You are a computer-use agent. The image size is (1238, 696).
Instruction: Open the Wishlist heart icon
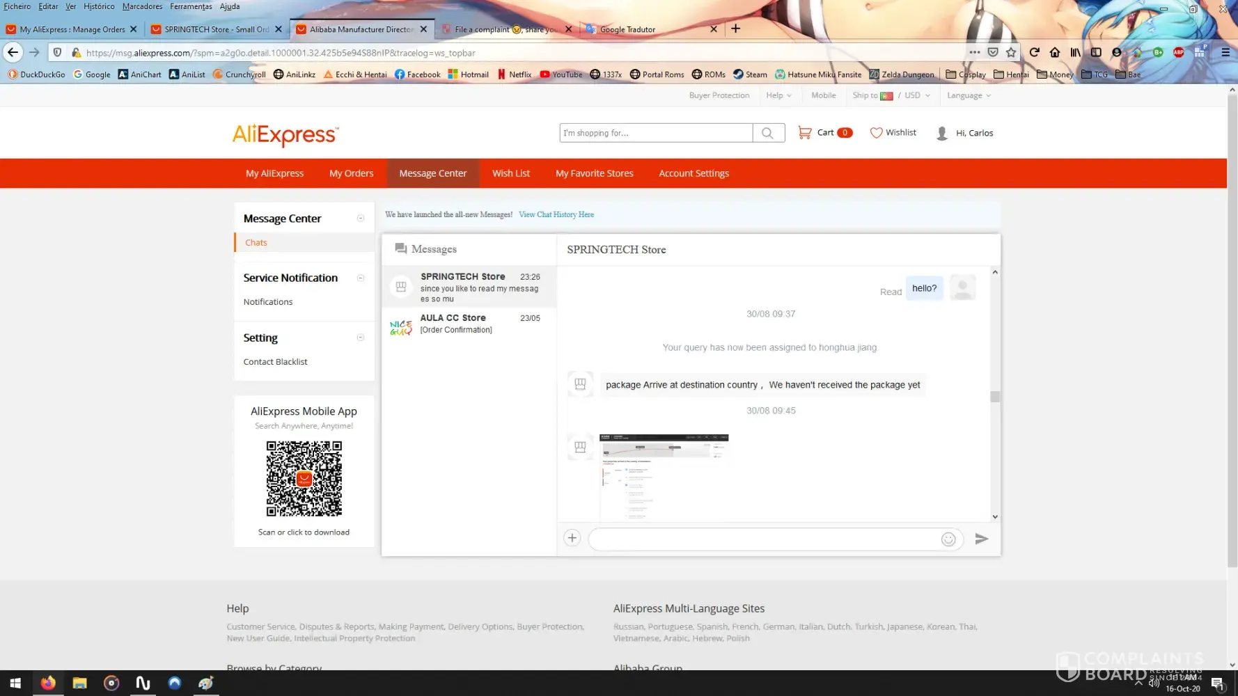tap(876, 132)
